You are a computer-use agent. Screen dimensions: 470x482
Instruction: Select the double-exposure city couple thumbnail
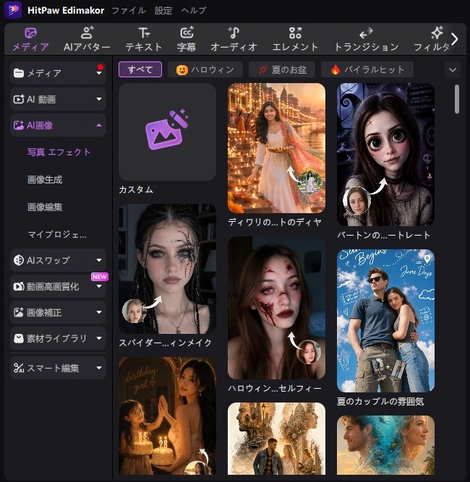[276, 439]
